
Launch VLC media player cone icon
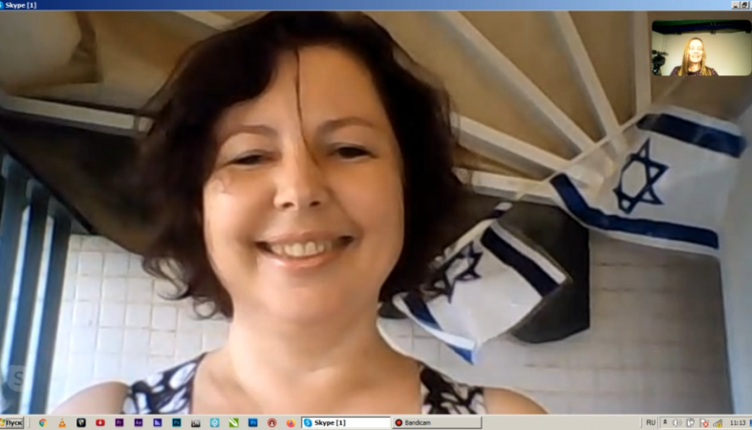coord(62,422)
